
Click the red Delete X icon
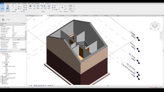click(57, 10)
